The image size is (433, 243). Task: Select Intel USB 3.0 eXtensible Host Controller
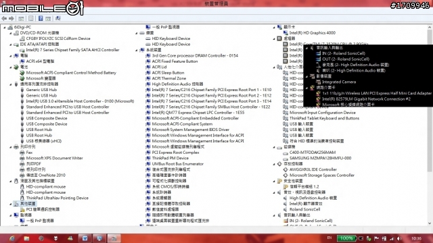click(80, 101)
